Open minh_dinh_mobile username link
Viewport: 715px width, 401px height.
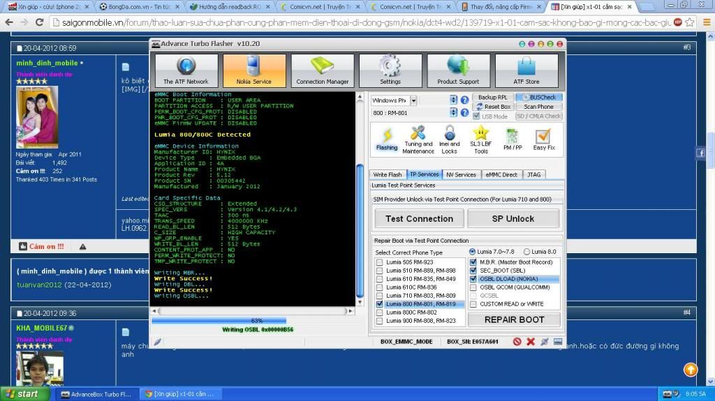[47, 63]
